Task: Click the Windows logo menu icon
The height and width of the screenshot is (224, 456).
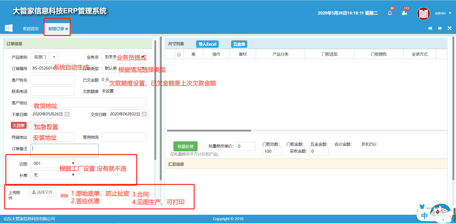Action: click(x=8, y=28)
